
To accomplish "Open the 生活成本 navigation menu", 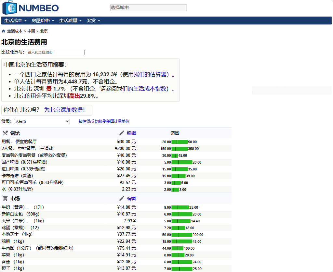I will [x=15, y=20].
